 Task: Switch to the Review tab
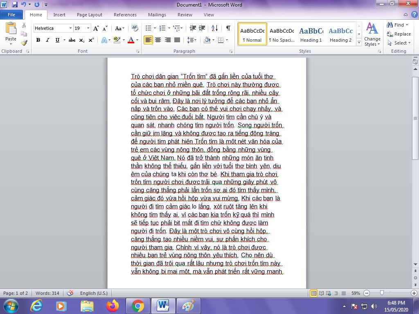click(185, 15)
